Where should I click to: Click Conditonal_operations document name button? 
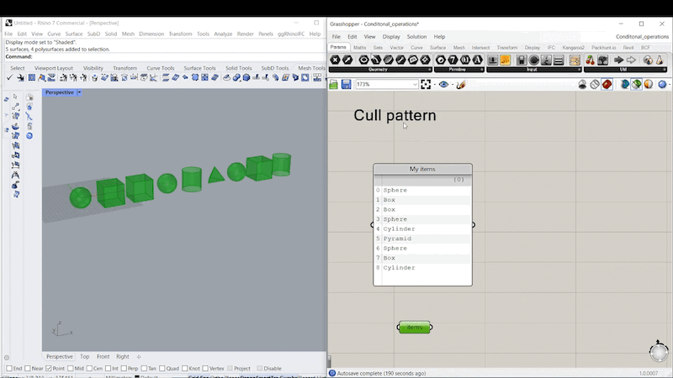pos(642,37)
